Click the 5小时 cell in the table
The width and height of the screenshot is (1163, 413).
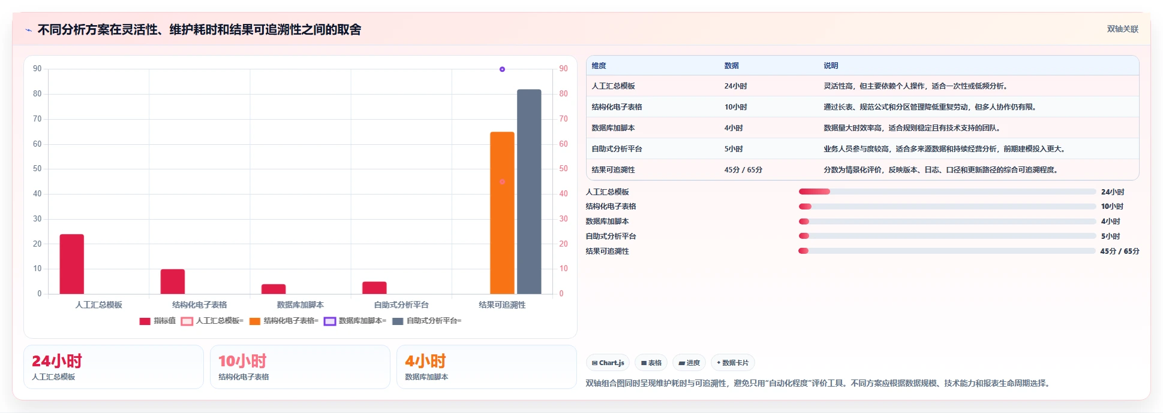coord(734,149)
